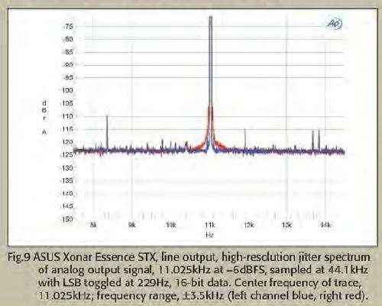Click the 12k frequency axis label
Screen dimensions: 382x306
248,225
